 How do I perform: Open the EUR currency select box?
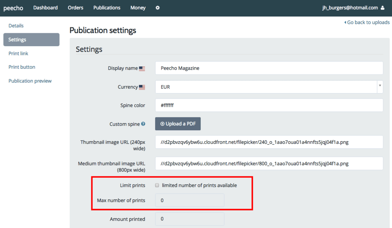point(269,87)
